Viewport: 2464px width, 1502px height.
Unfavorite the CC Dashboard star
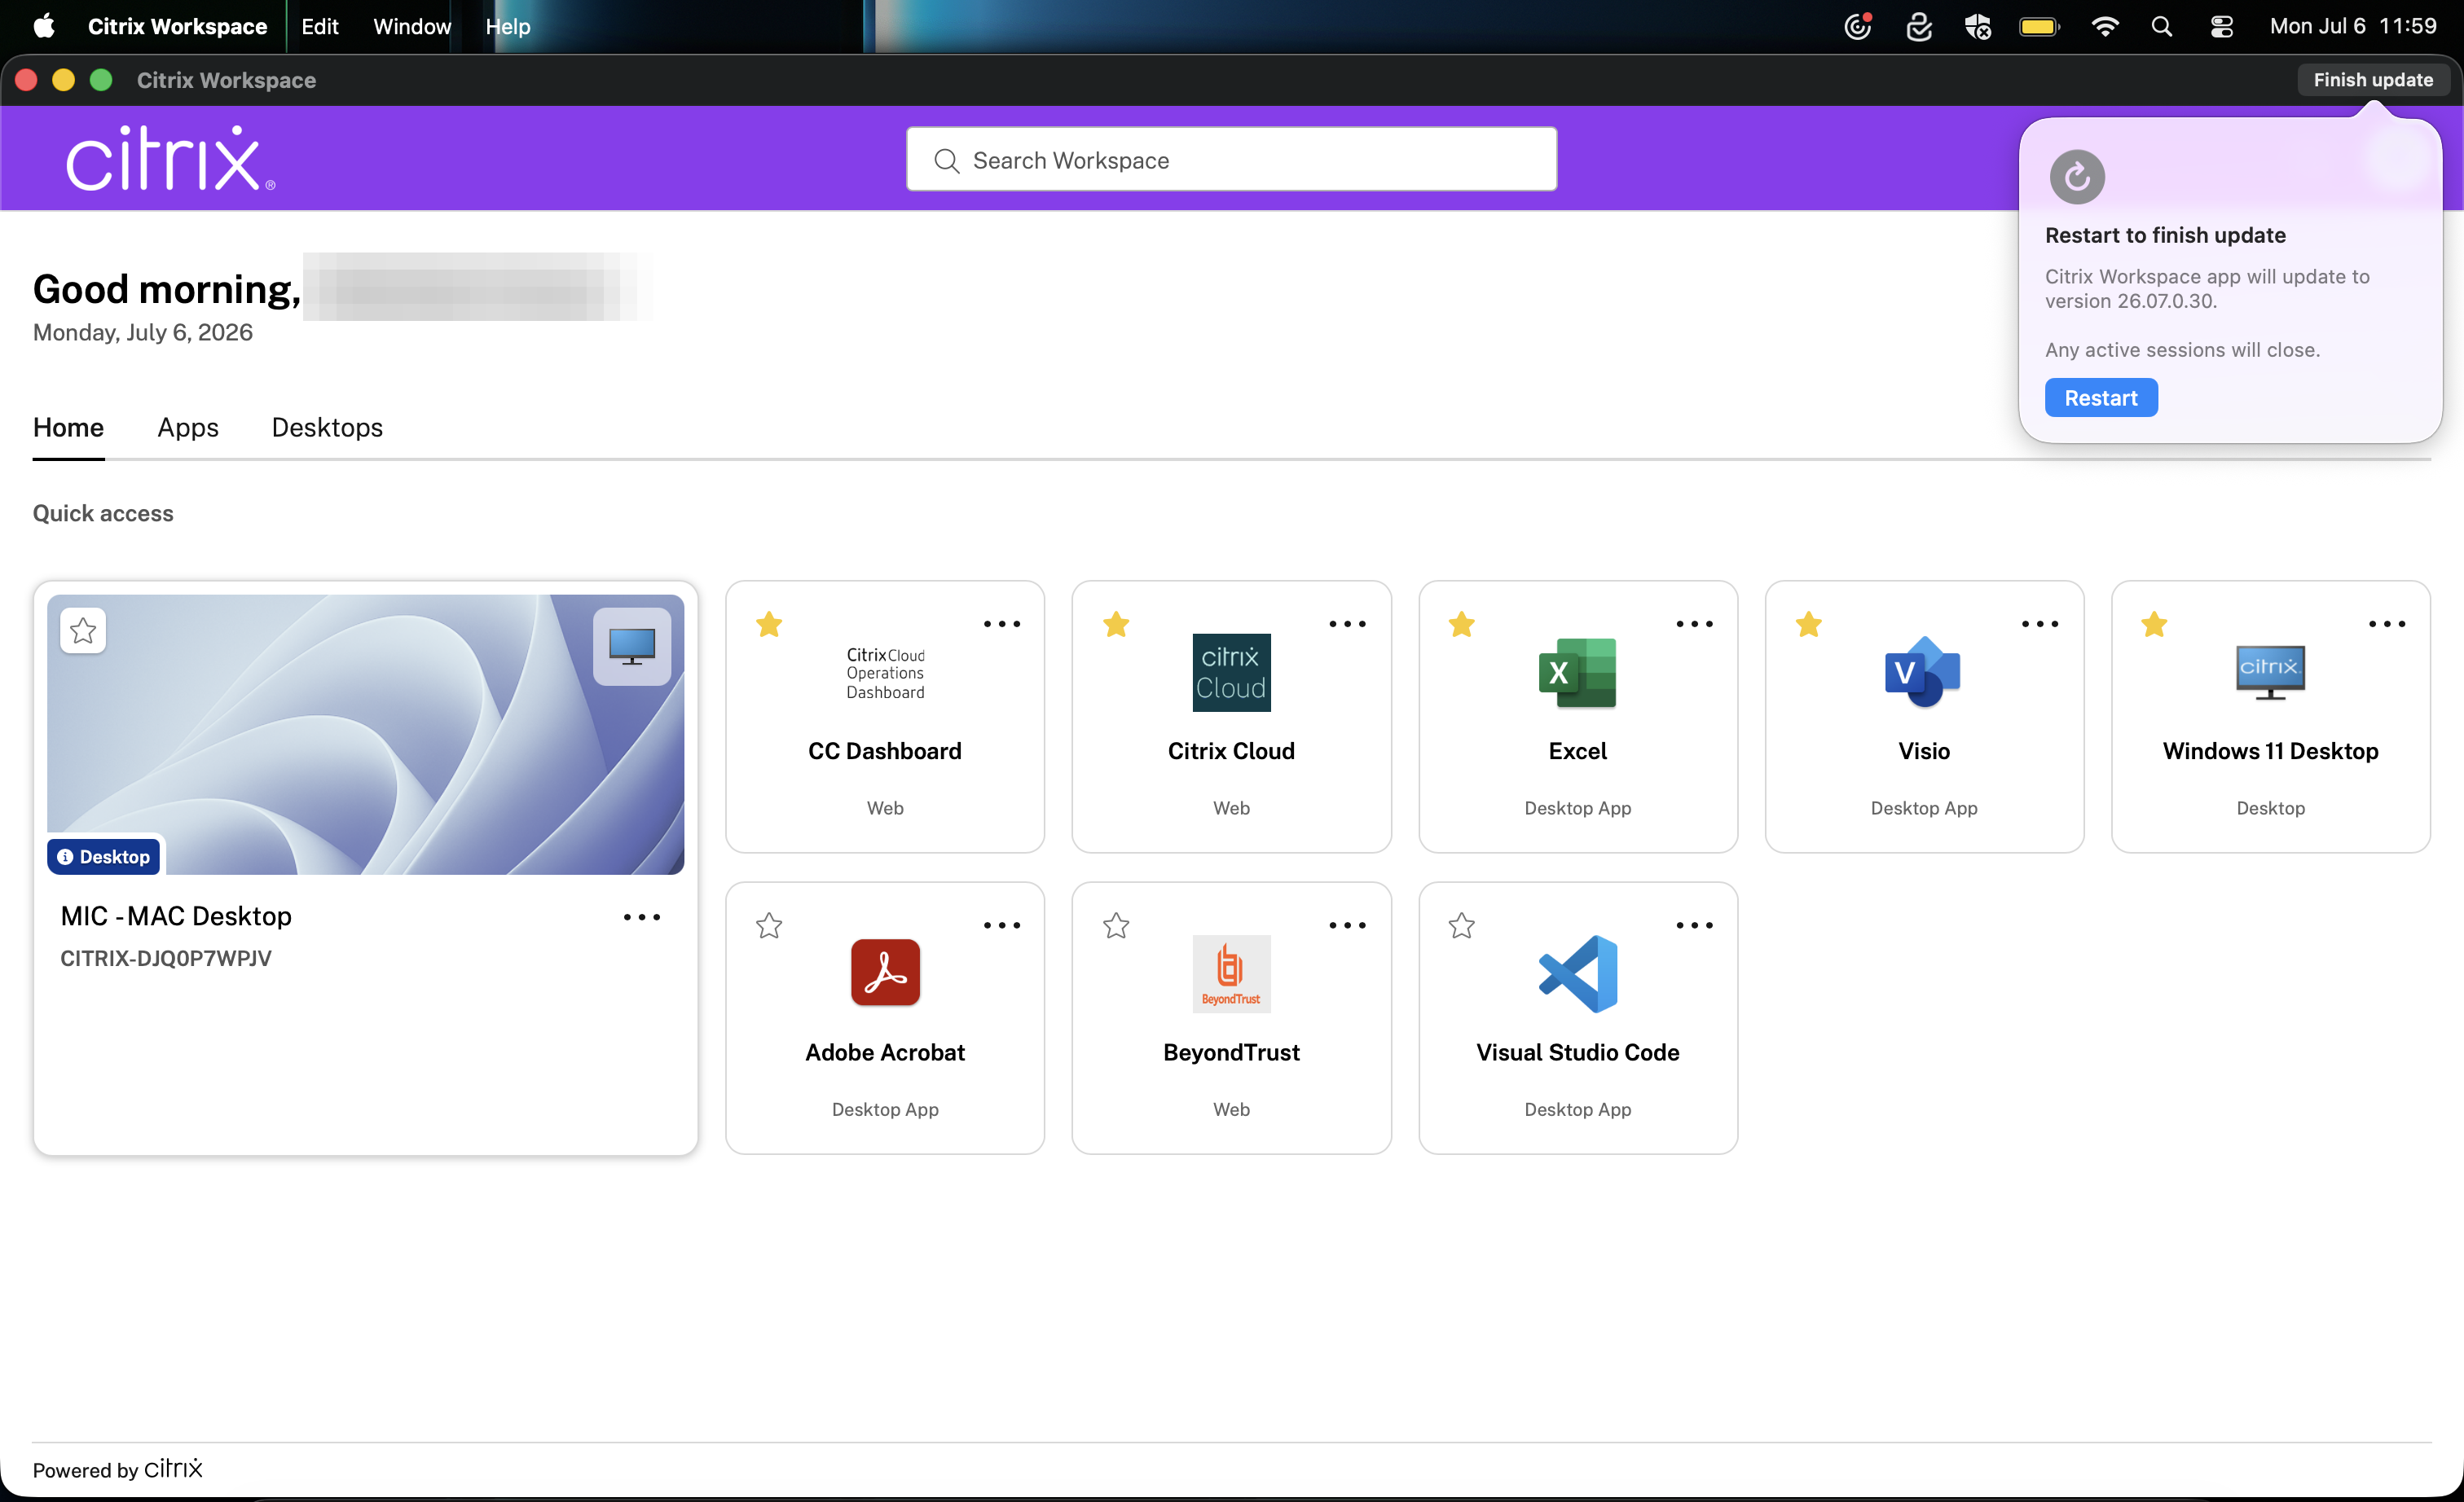click(x=769, y=625)
